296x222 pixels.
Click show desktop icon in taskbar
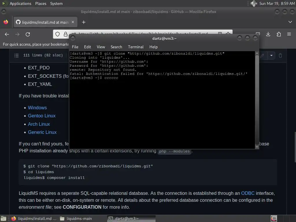[3, 219]
